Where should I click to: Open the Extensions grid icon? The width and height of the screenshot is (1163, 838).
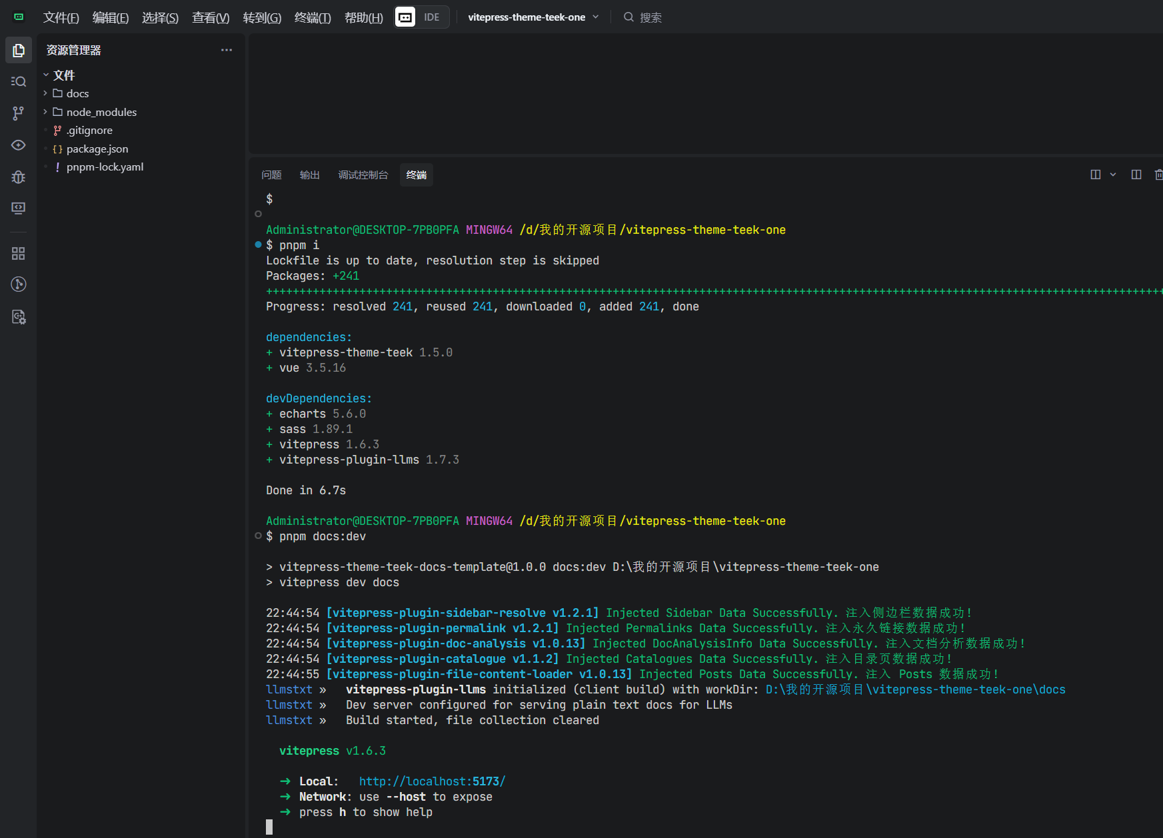coord(19,253)
